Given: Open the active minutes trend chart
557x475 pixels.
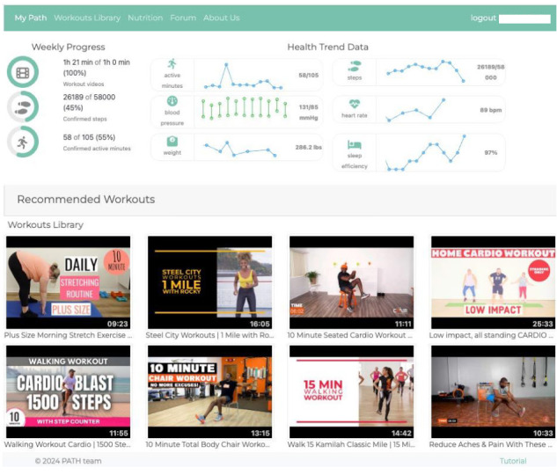Looking at the screenshot, I should point(244,76).
